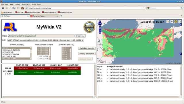Screen dimensions: 184x104
Task: Open the address bar URL history dropdown
Action: coord(144,8)
